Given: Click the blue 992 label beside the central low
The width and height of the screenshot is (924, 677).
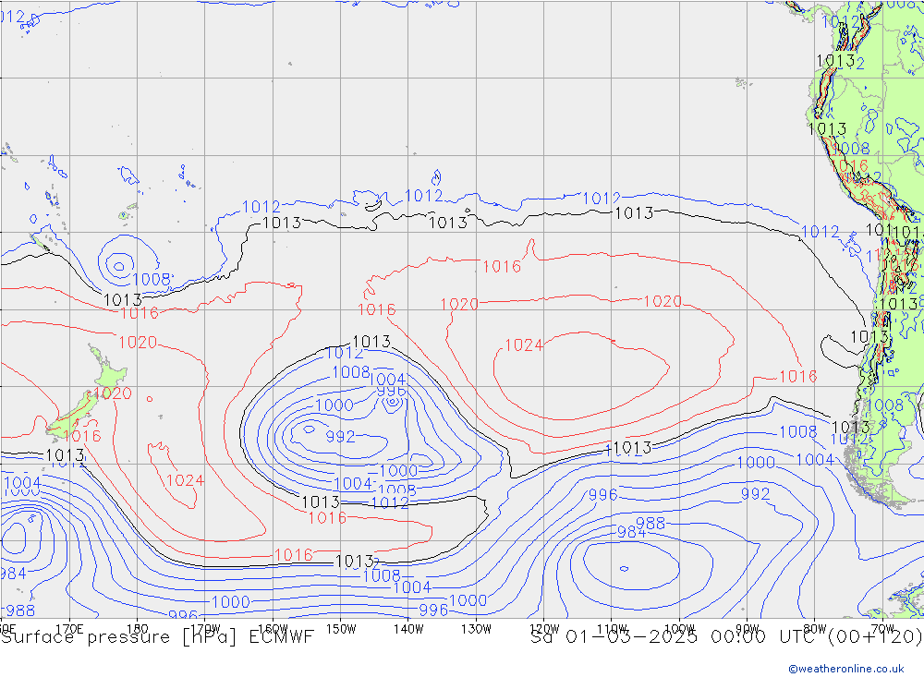Looking at the screenshot, I should click(x=341, y=437).
